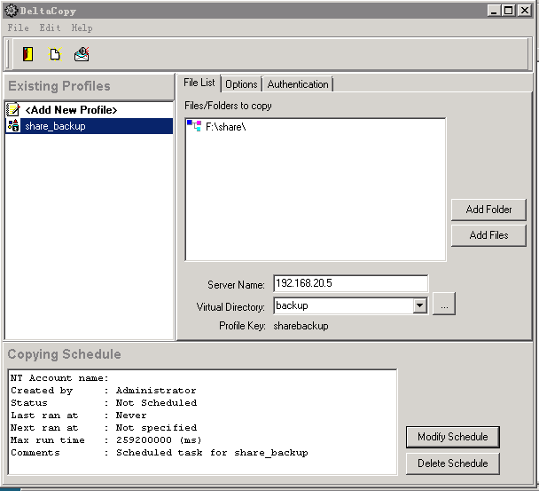Click the F:\share\ folder icon
The width and height of the screenshot is (539, 491).
click(x=193, y=127)
